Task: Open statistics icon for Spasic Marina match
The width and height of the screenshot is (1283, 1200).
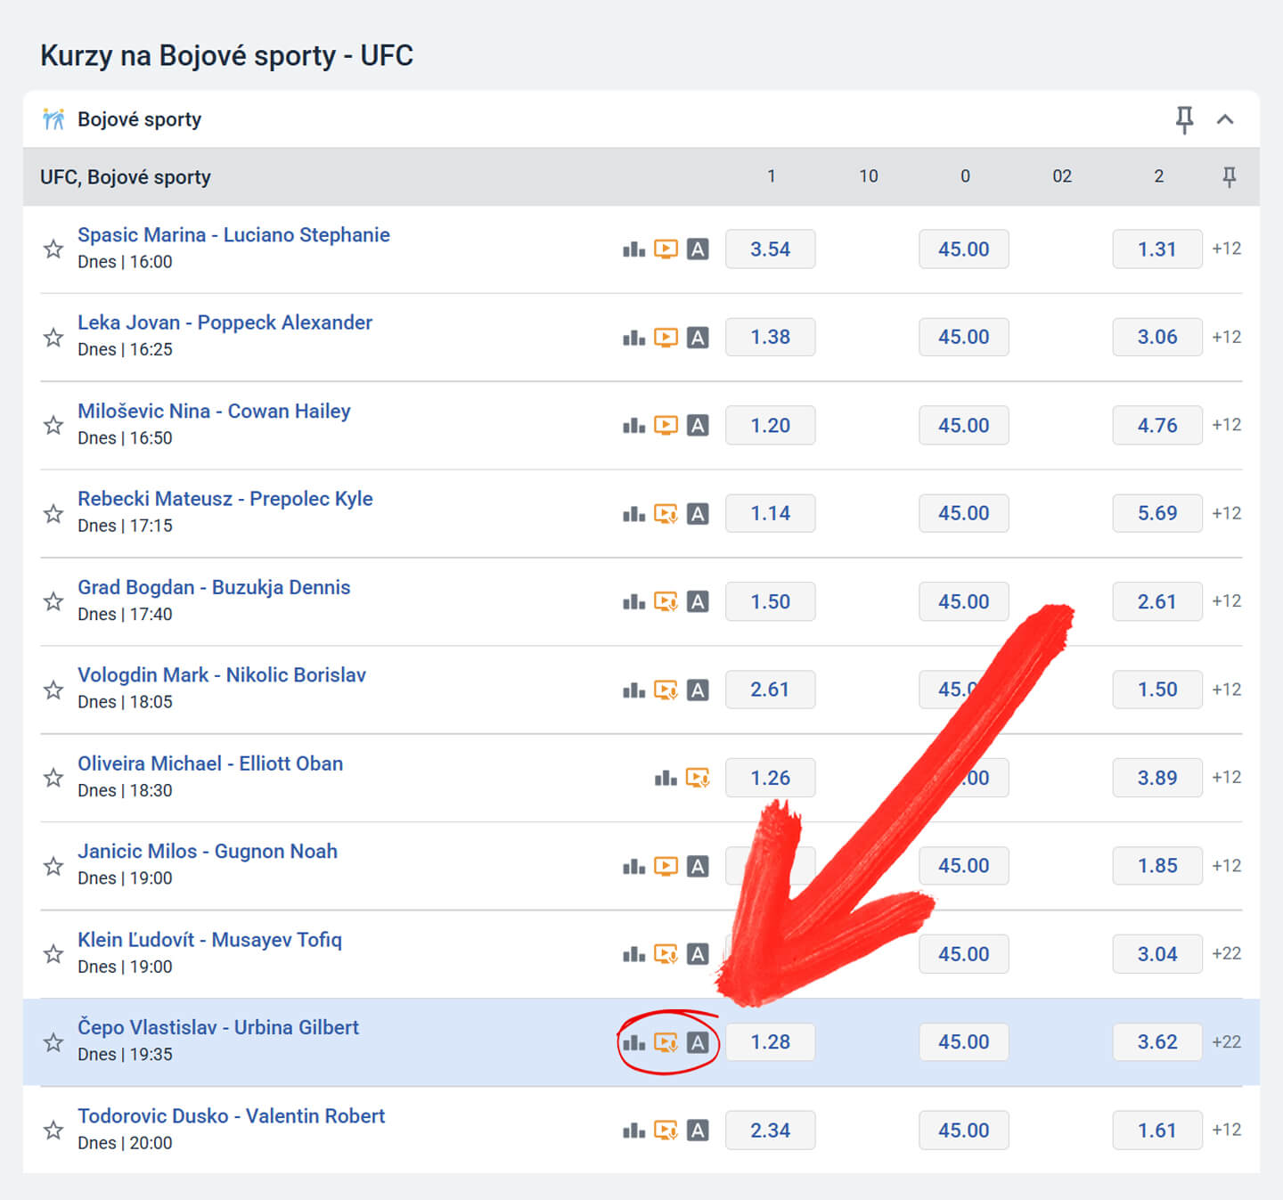Action: tap(633, 249)
